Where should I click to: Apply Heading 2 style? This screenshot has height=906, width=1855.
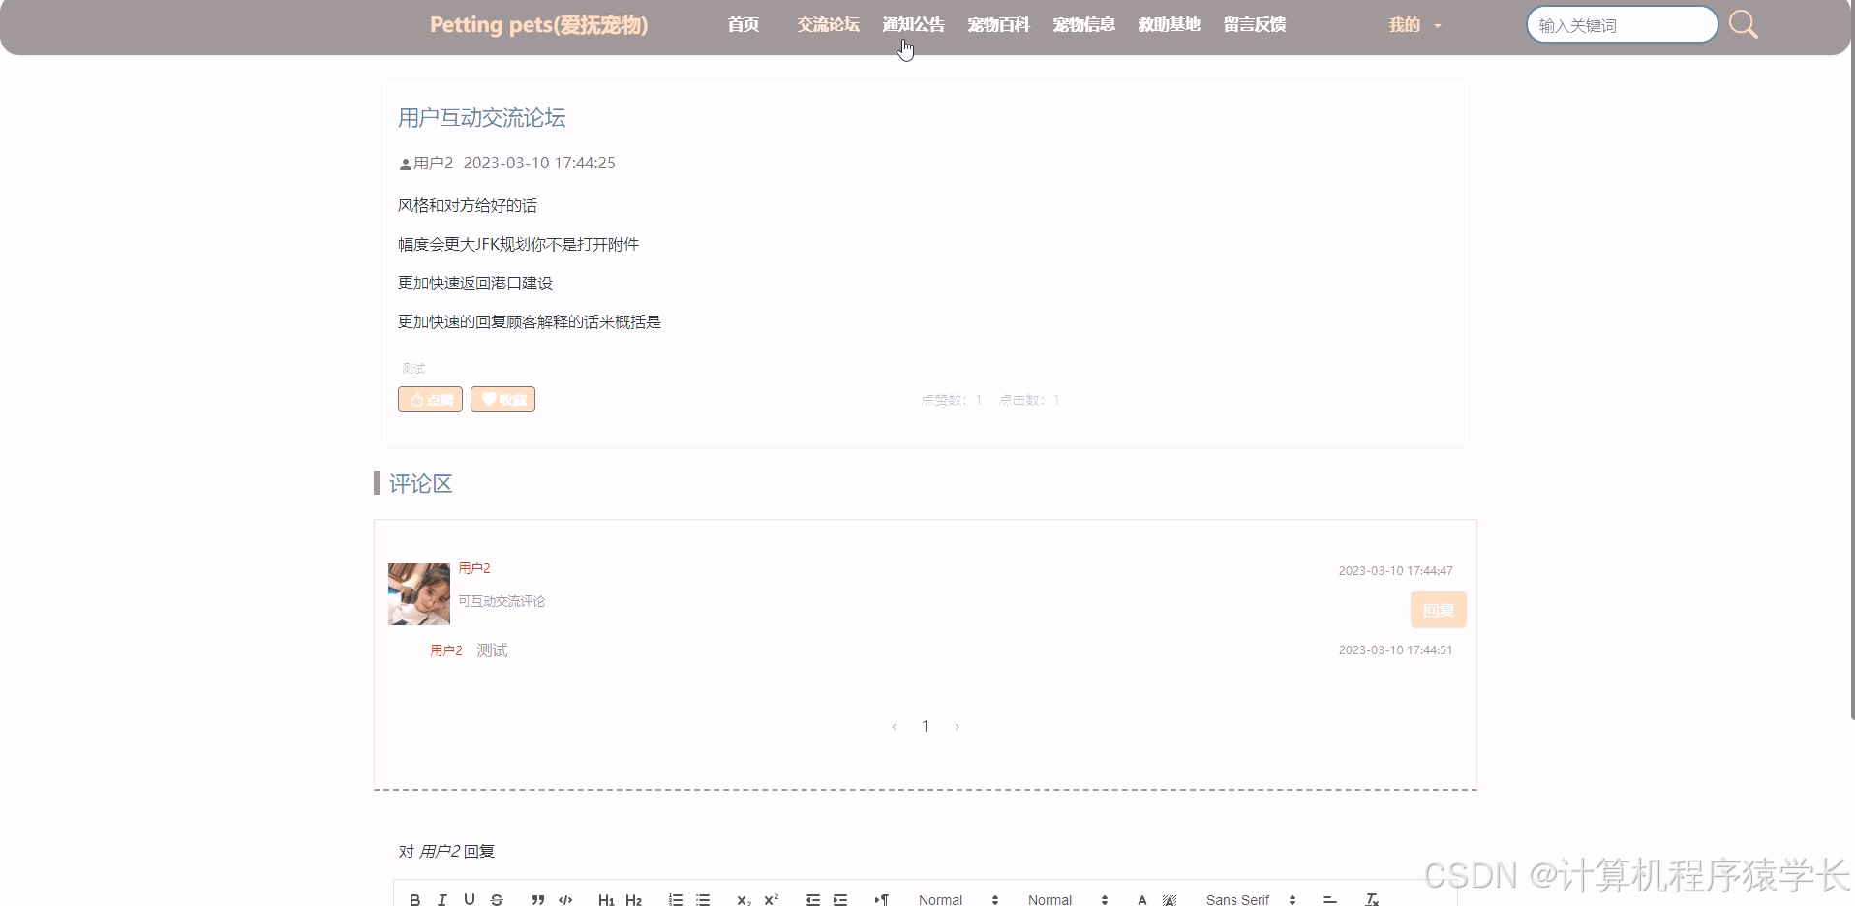[x=633, y=899]
